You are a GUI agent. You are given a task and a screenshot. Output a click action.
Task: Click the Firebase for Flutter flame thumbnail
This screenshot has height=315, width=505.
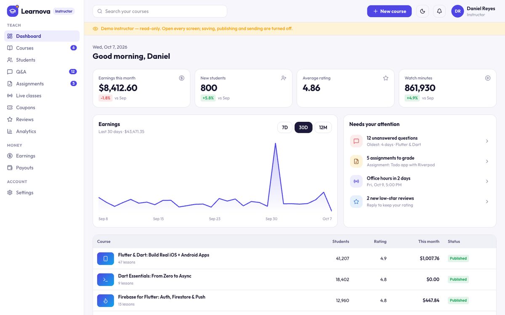click(106, 301)
